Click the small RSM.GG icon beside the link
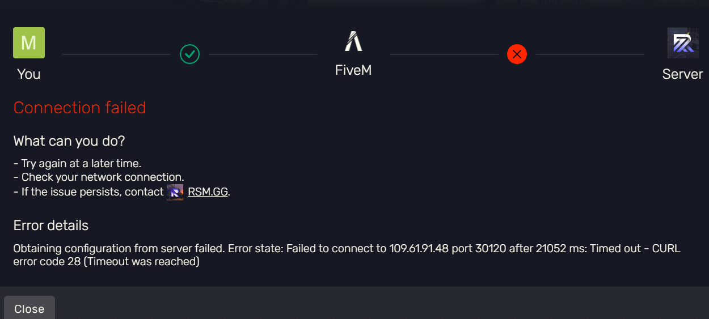 [175, 192]
